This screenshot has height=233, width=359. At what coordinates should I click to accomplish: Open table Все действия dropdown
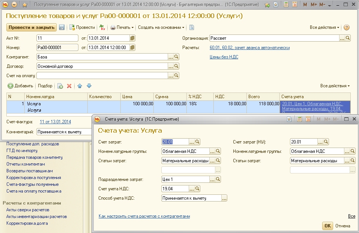[335, 86]
